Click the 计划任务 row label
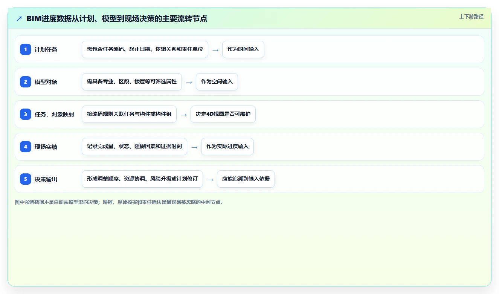The width and height of the screenshot is (499, 294). pyautogui.click(x=46, y=49)
